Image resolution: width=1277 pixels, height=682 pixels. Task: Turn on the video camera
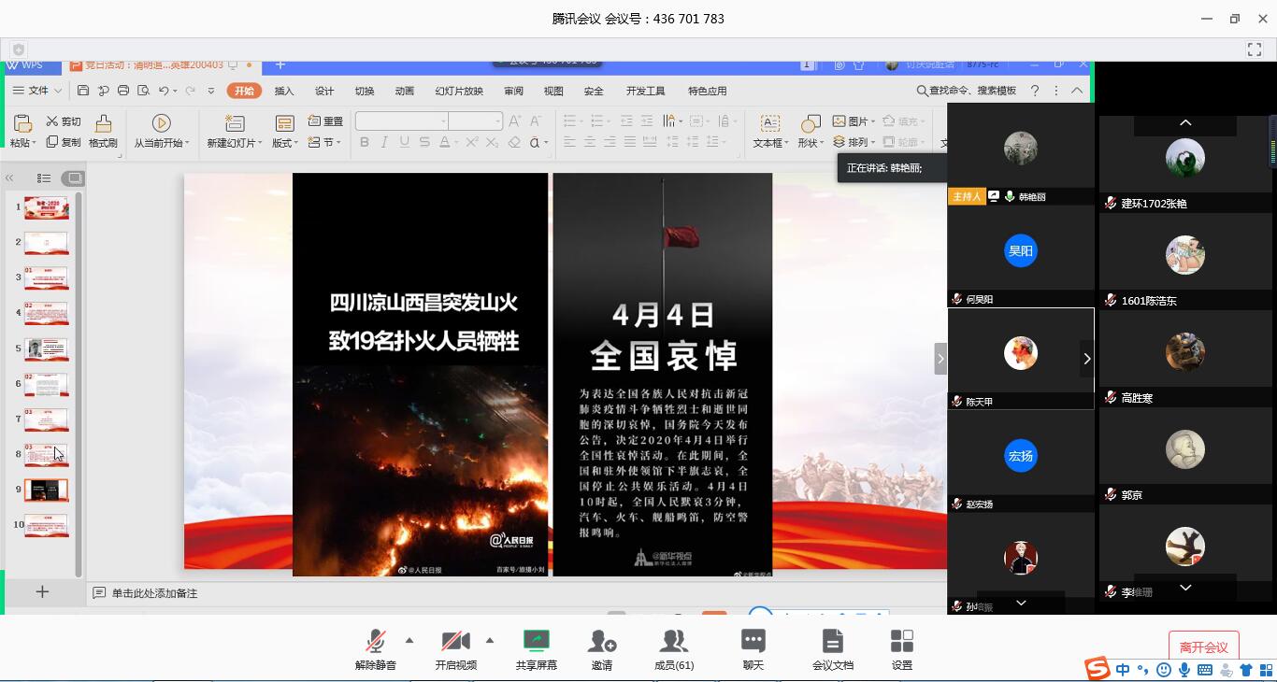click(x=455, y=642)
